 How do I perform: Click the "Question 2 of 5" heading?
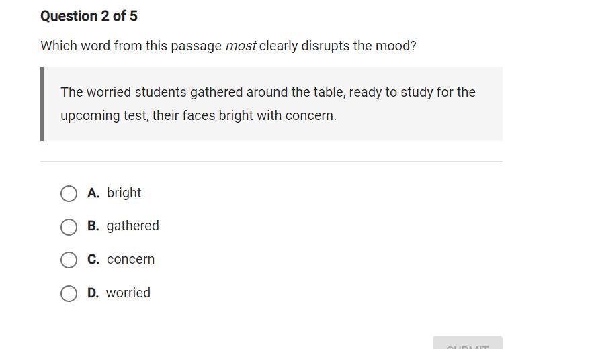click(89, 16)
